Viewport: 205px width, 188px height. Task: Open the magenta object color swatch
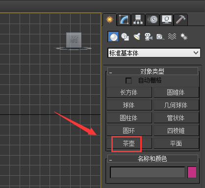pyautogui.click(x=192, y=172)
